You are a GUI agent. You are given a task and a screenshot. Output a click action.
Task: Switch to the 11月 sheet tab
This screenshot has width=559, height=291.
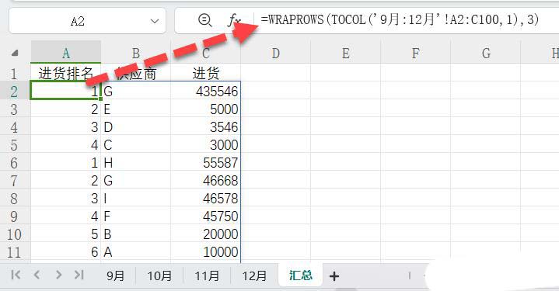click(x=207, y=275)
